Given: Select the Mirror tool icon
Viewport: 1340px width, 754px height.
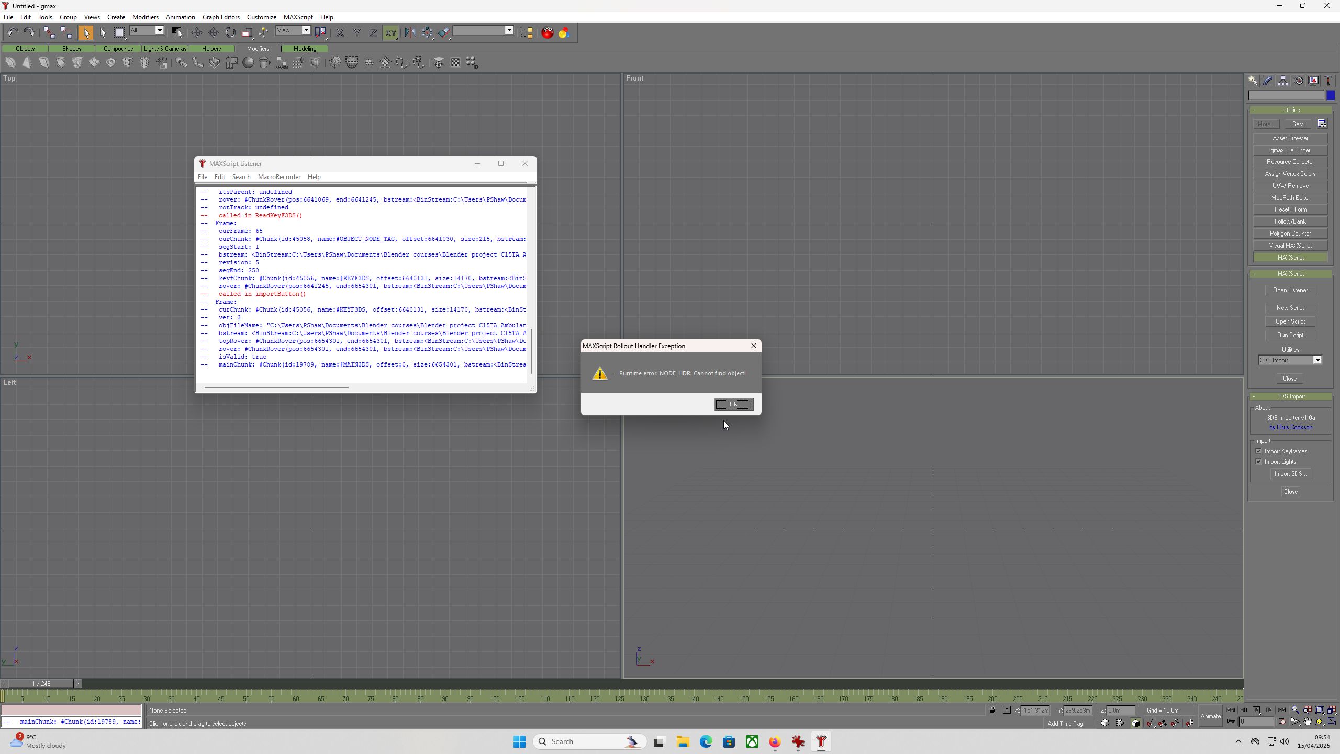Looking at the screenshot, I should tap(410, 32).
